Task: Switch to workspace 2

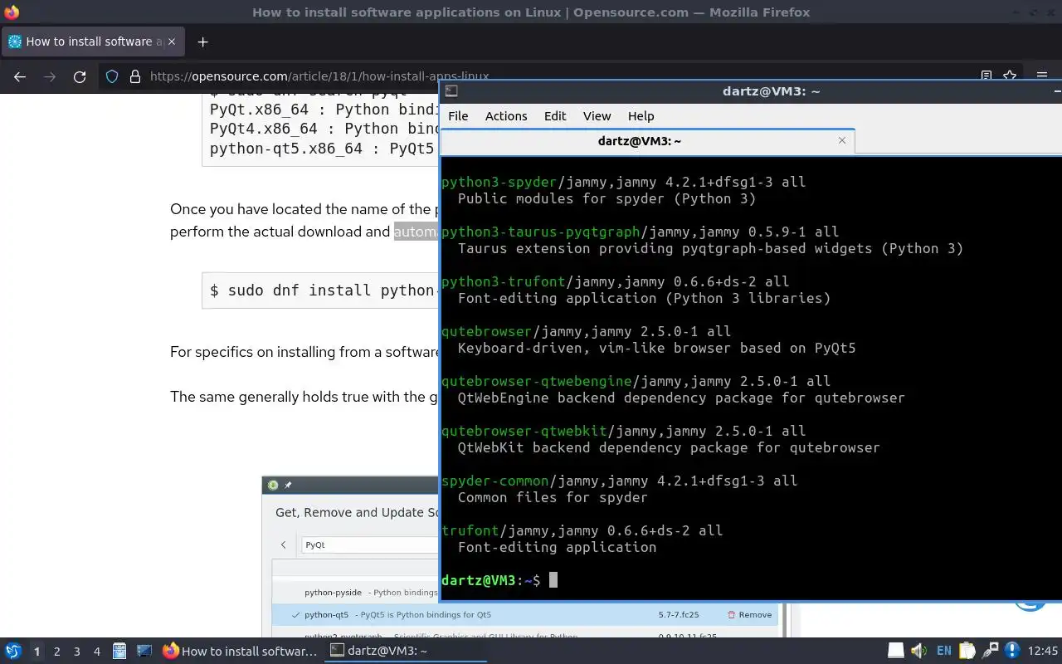Action: point(56,652)
